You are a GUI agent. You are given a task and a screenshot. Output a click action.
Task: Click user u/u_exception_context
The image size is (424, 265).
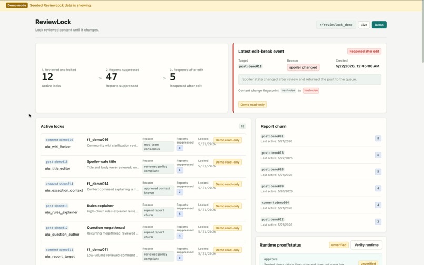[x=64, y=190]
